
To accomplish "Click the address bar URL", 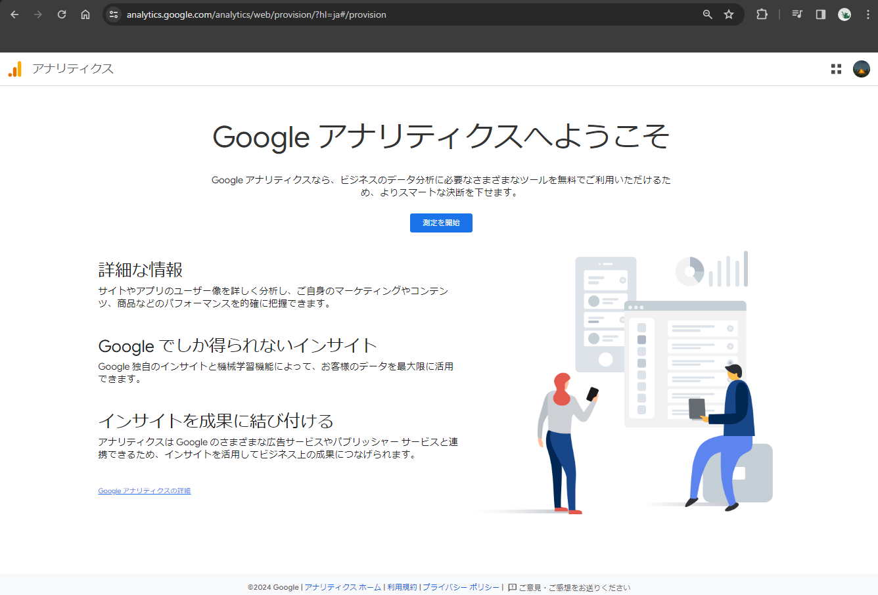I will [x=256, y=14].
